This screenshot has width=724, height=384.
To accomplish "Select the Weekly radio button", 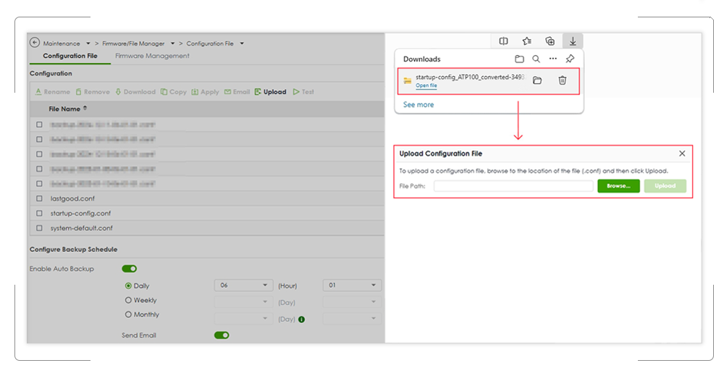I will (x=128, y=300).
